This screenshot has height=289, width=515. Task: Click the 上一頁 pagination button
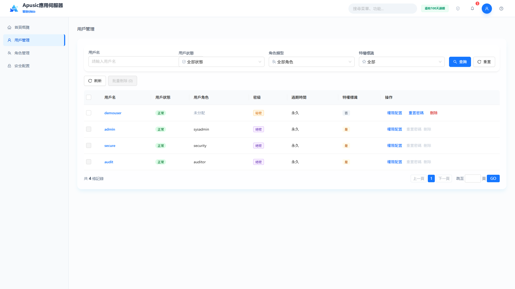point(419,178)
